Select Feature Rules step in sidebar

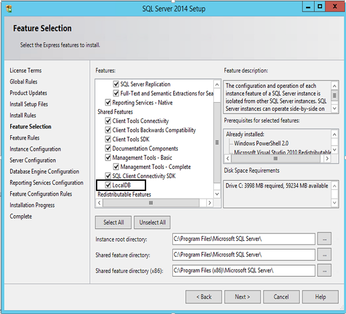click(x=24, y=138)
